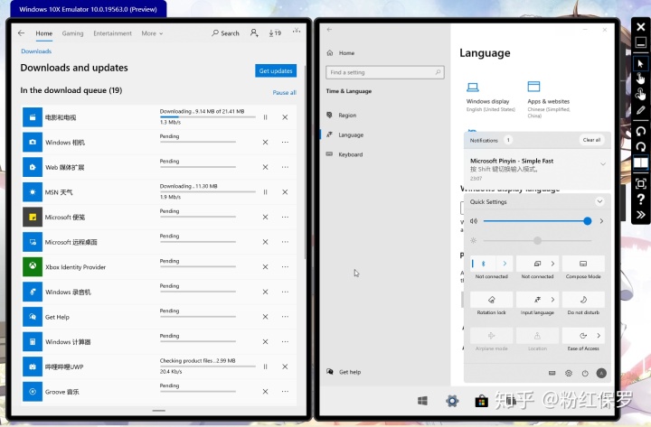Expand the More menu in Store
Image resolution: width=651 pixels, height=427 pixels.
(x=152, y=33)
